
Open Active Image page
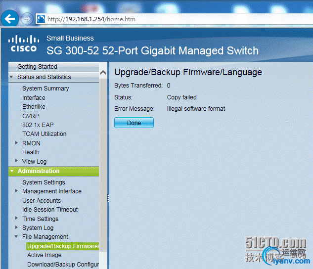click(x=45, y=255)
